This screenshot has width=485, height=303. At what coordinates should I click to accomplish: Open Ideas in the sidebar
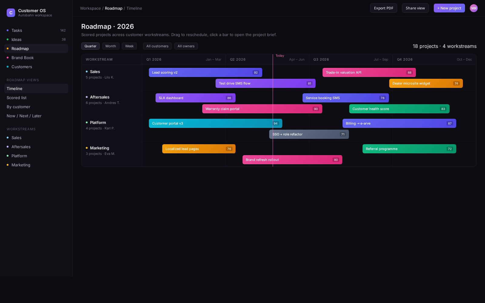[36, 39]
